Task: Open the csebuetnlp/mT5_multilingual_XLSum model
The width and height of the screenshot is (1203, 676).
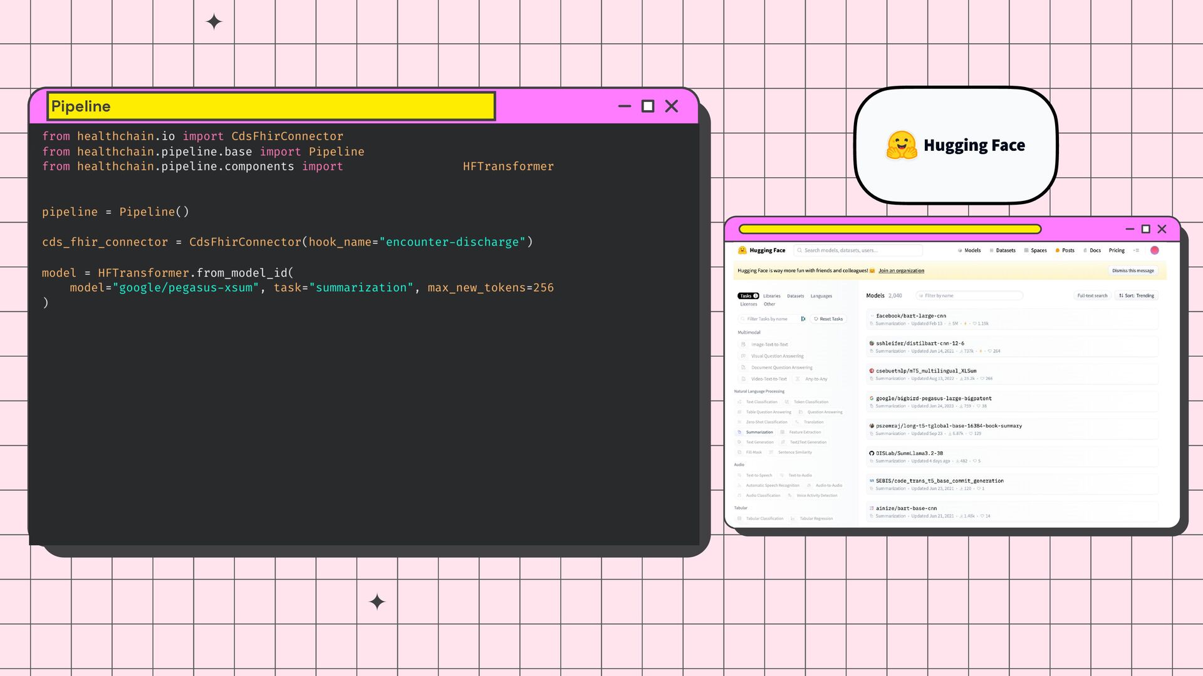Action: click(x=1012, y=374)
